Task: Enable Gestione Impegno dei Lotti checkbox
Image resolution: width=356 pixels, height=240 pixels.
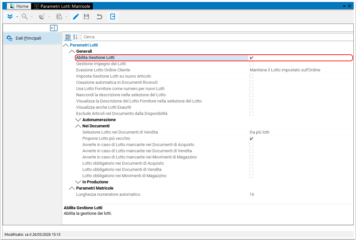Action: coord(251,64)
